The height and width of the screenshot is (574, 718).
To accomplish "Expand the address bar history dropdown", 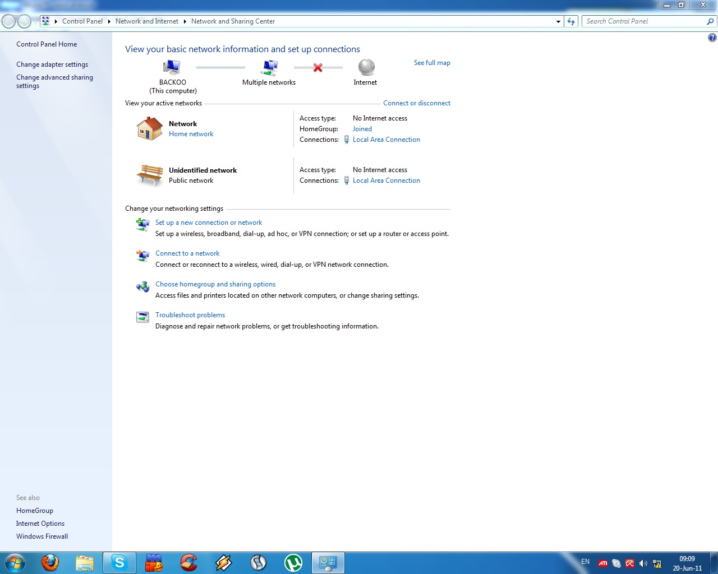I will tap(558, 21).
